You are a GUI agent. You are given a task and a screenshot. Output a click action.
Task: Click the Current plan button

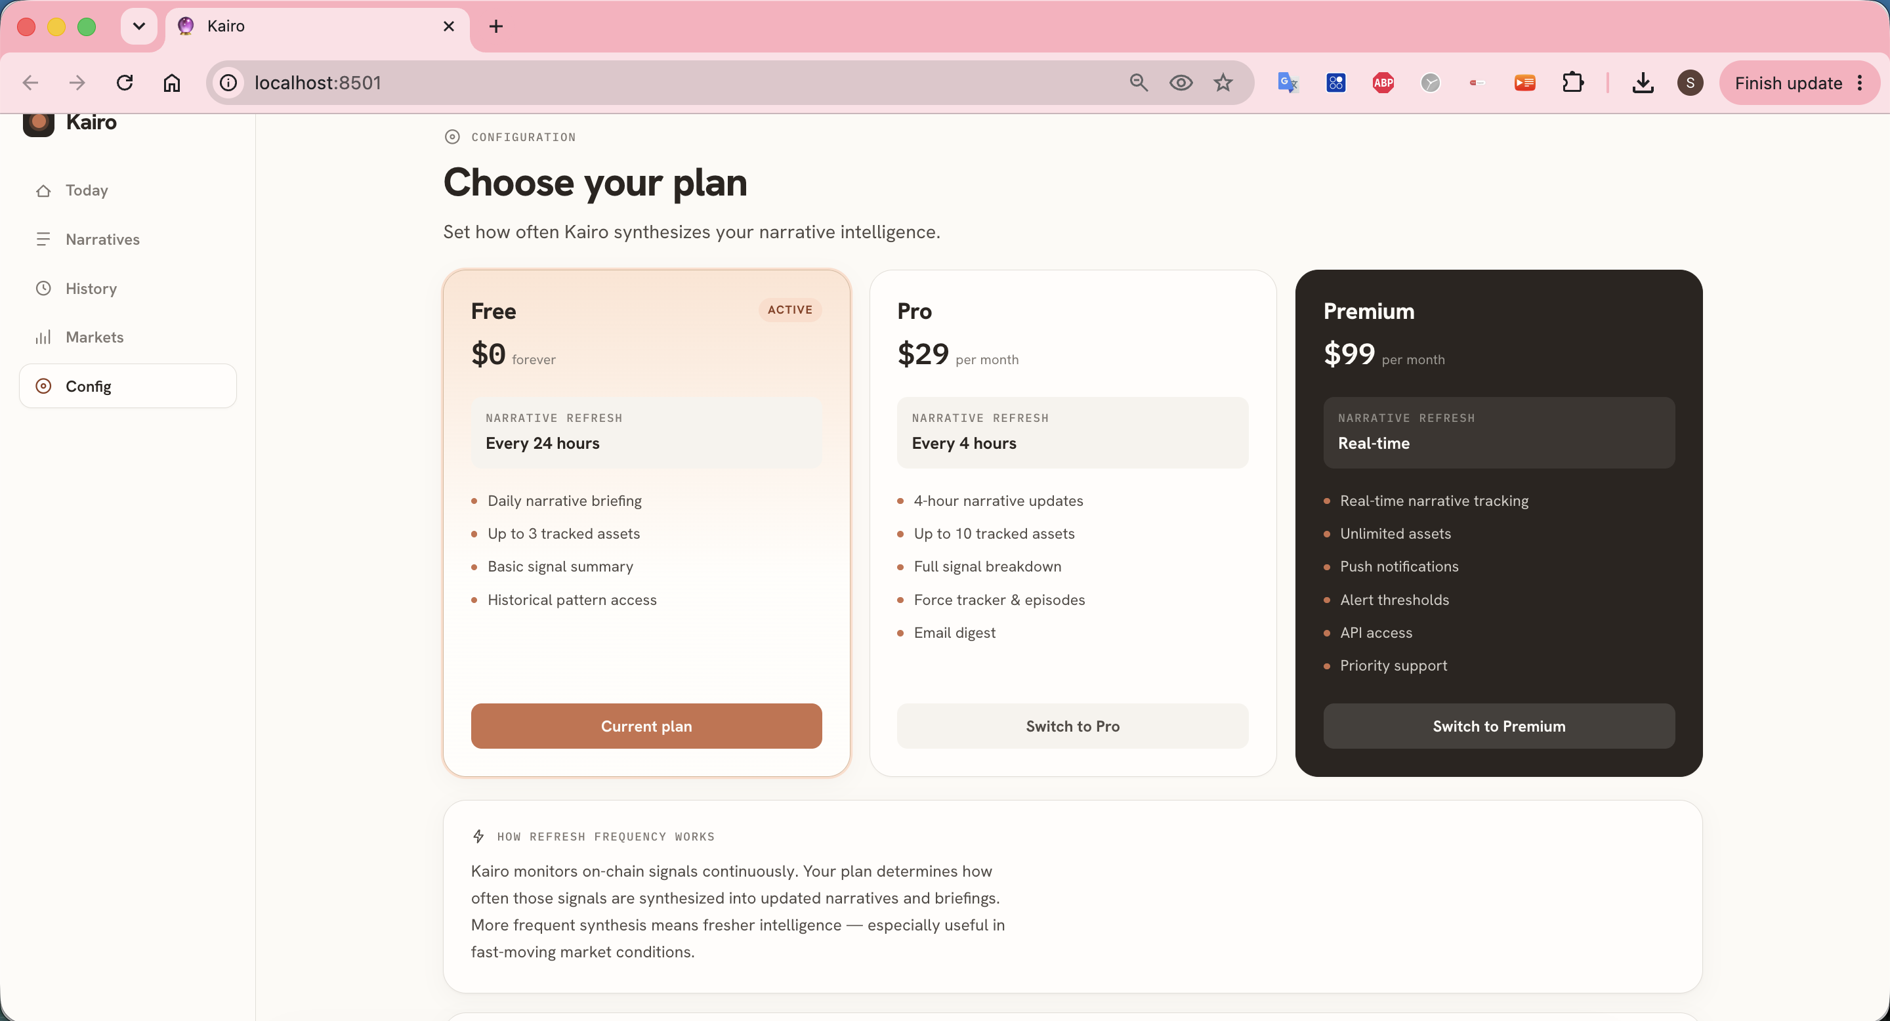point(646,726)
